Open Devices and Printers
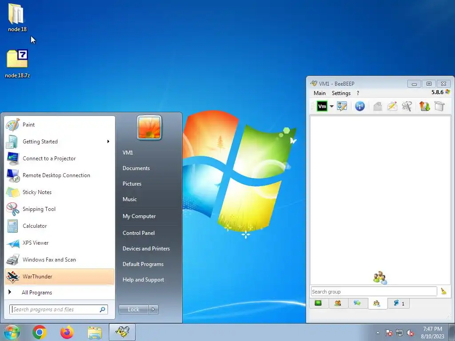 (x=146, y=249)
